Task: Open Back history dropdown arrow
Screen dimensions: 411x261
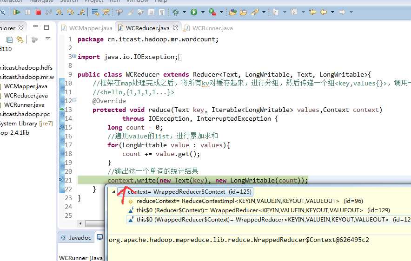Action: [332, 12]
